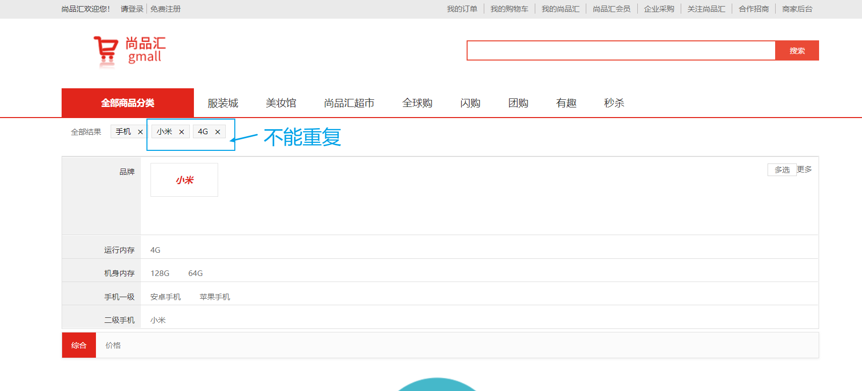Viewport: 862px width, 391px height.
Task: Click the 搜索 search button
Action: (797, 50)
